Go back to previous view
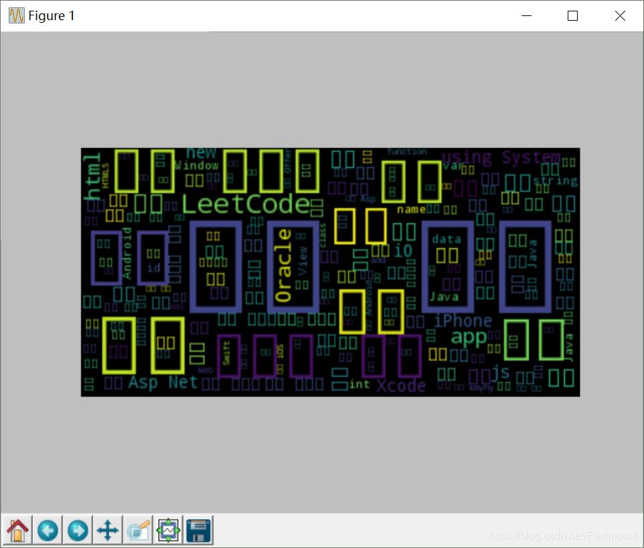Viewport: 644px width, 548px height. coord(48,531)
